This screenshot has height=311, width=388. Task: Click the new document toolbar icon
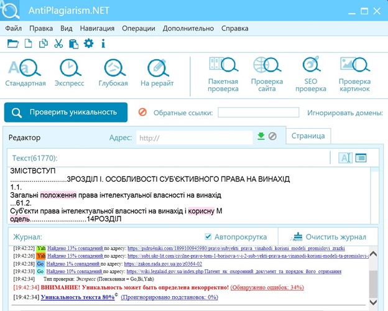[28, 44]
